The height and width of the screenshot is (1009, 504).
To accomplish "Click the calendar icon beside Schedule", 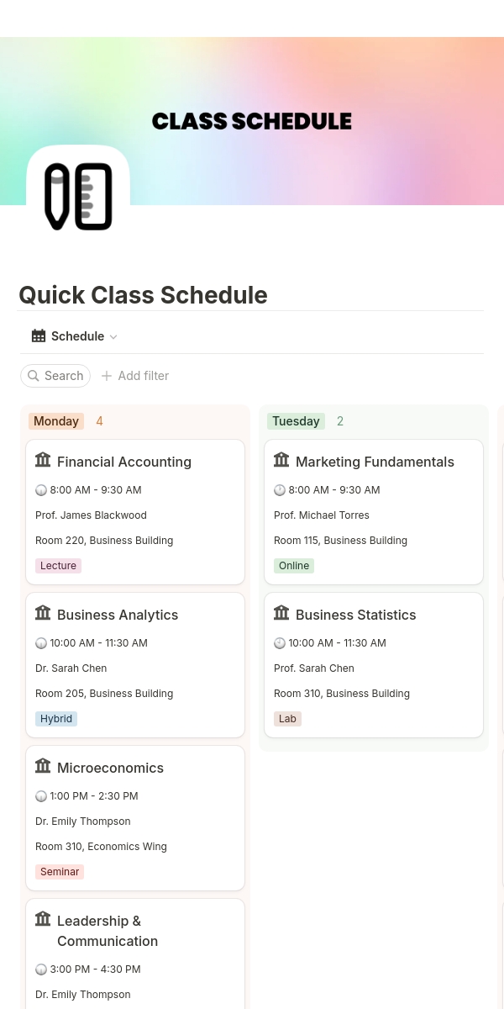I will click(39, 336).
